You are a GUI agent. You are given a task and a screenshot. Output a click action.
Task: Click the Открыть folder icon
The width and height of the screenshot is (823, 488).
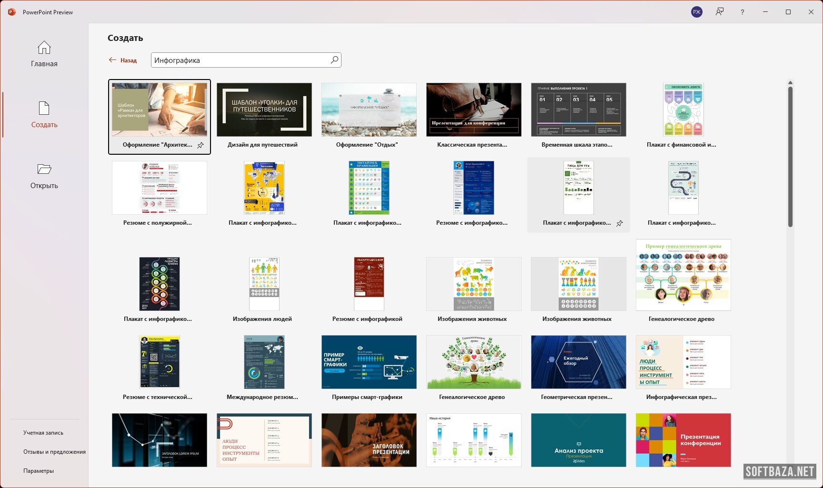pyautogui.click(x=44, y=169)
